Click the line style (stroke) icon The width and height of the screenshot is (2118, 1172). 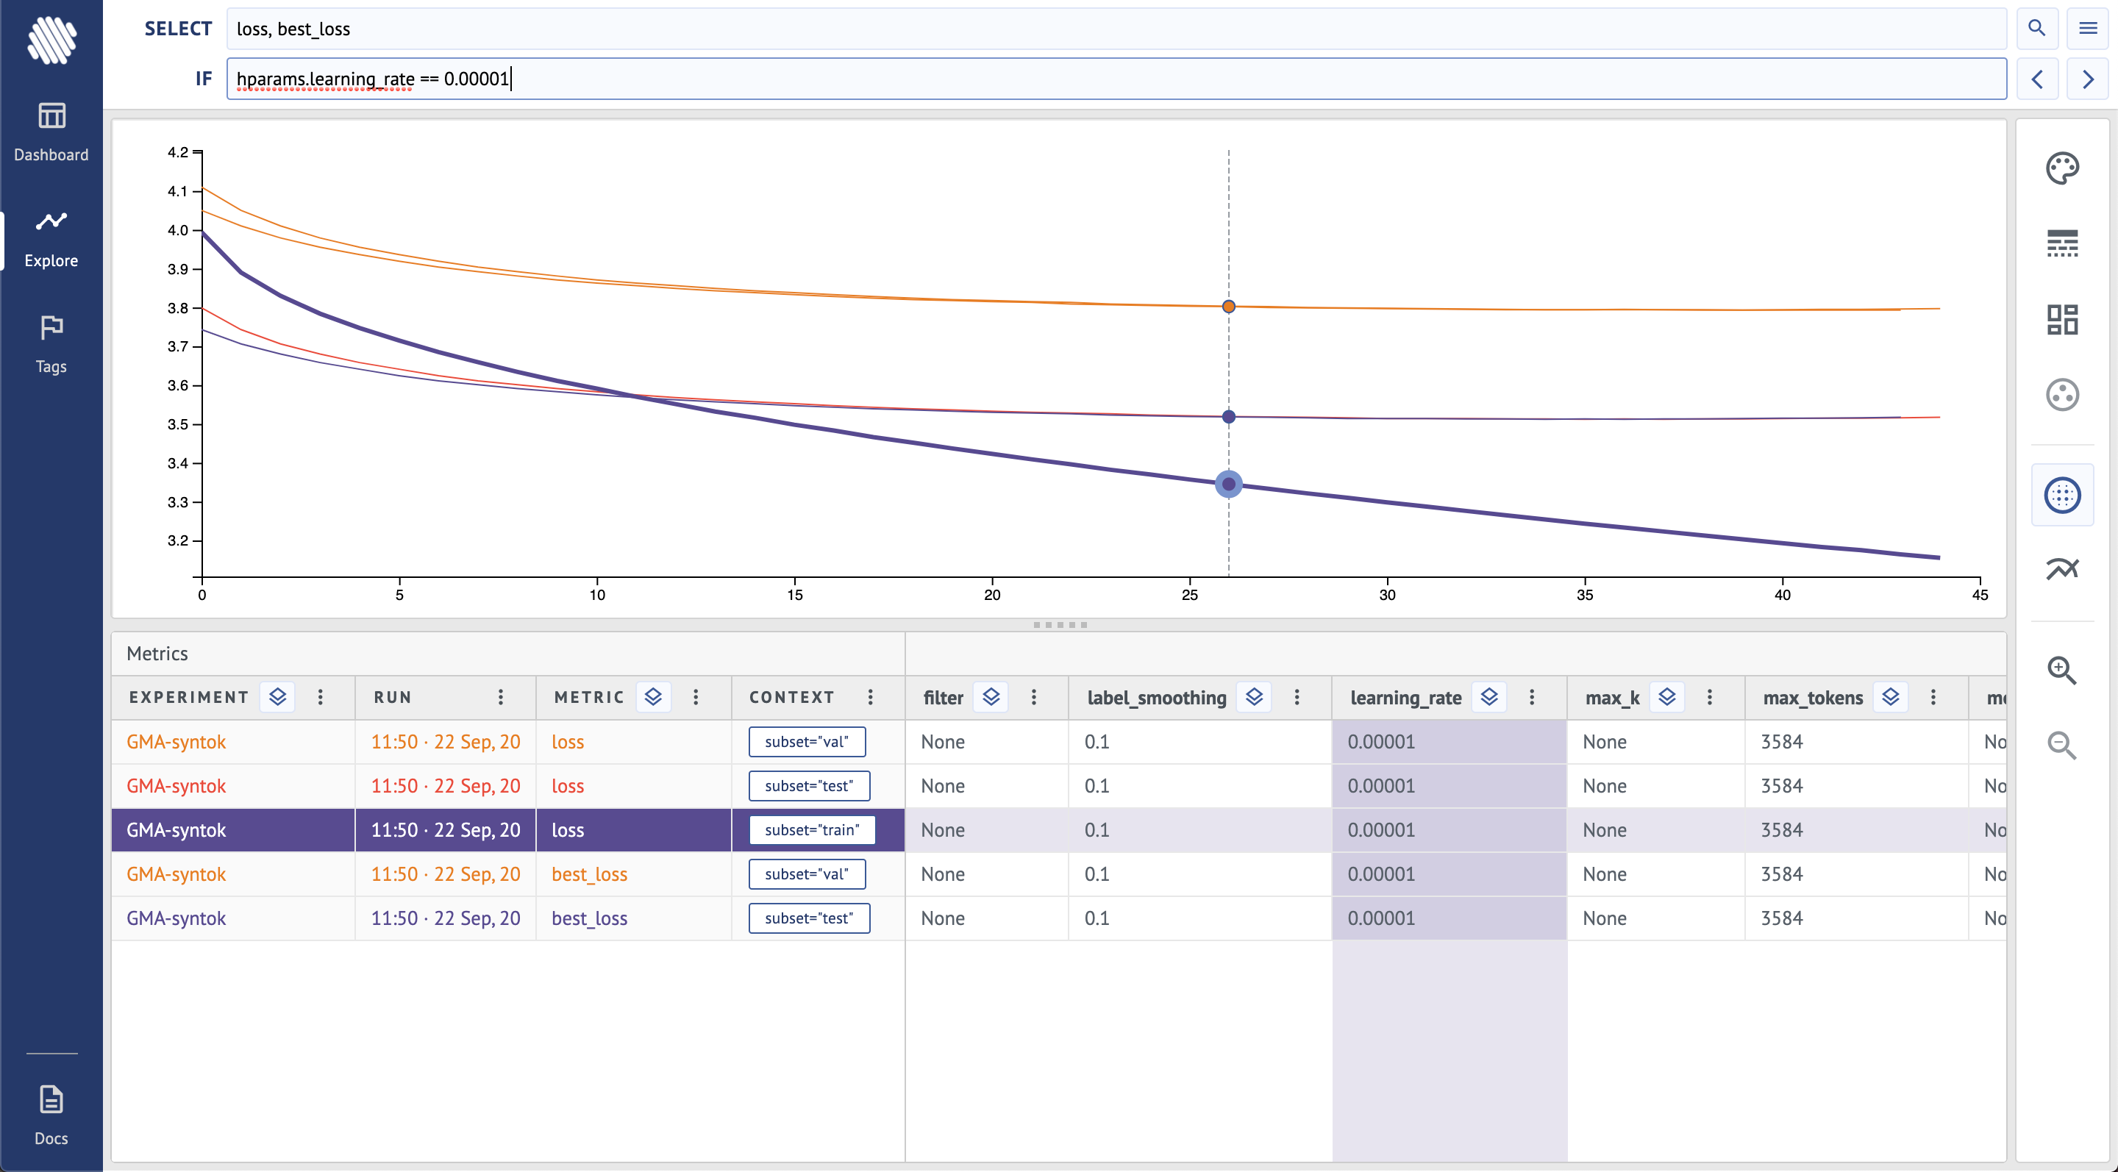[2061, 244]
